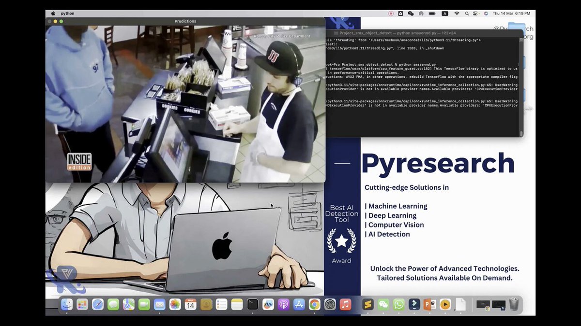The width and height of the screenshot is (581, 326).
Task: Restore second minimized window thumbnail in Dock
Action: [x=499, y=304]
